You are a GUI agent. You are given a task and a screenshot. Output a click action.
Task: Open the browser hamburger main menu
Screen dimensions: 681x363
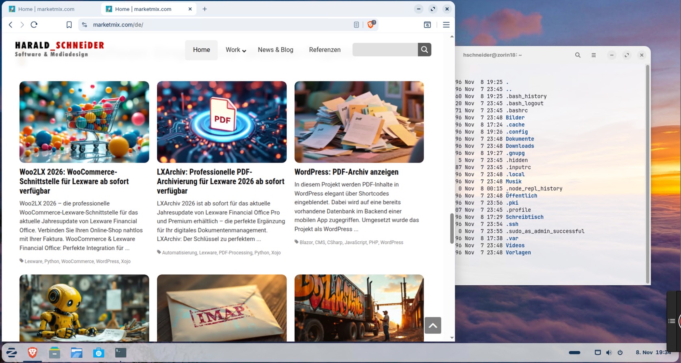coord(446,25)
